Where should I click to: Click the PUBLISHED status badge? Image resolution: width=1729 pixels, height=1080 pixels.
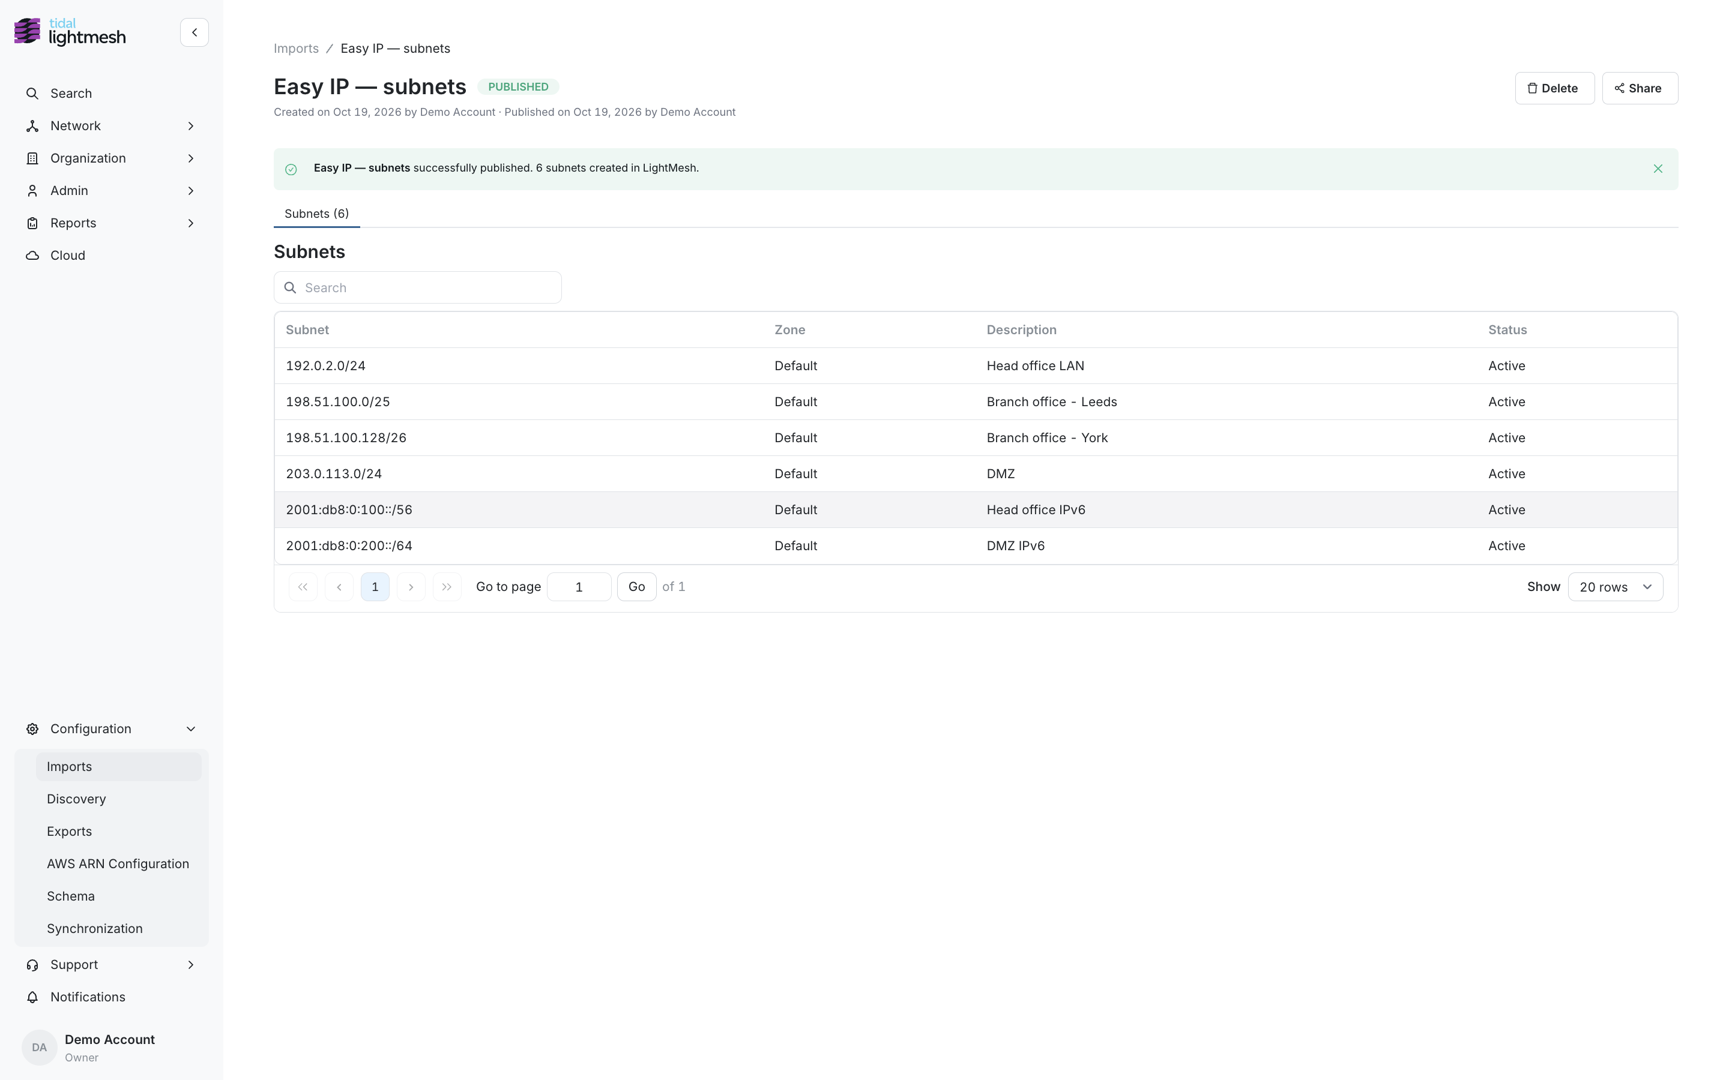pyautogui.click(x=518, y=86)
